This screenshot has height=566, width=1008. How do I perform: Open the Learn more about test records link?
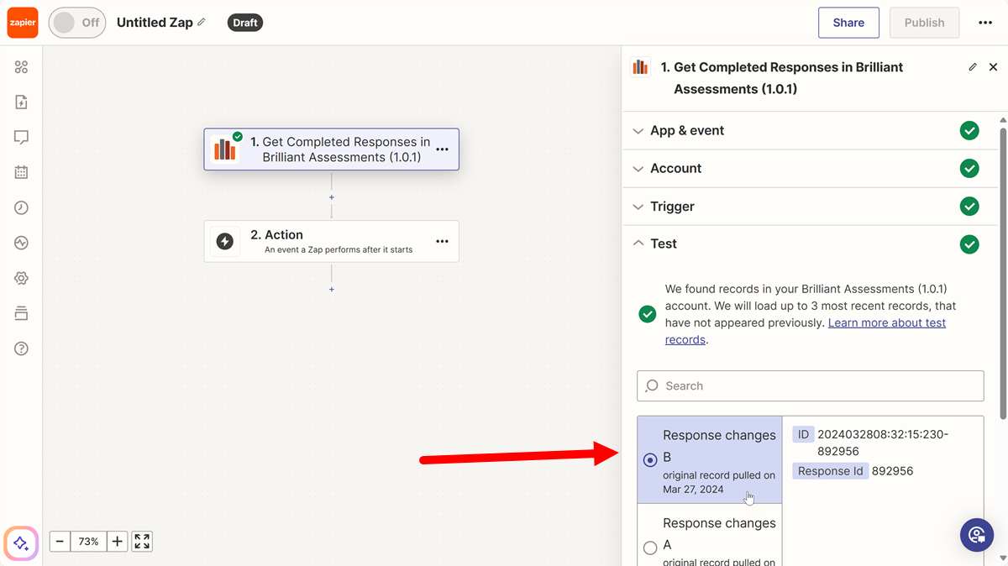[x=887, y=322]
